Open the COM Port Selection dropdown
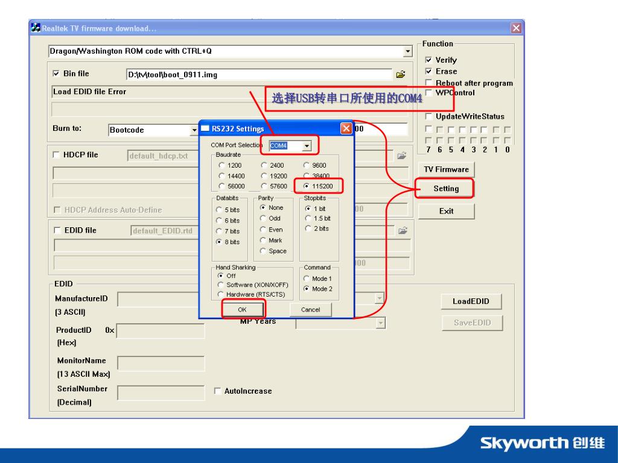This screenshot has height=463, width=618. pyautogui.click(x=307, y=146)
